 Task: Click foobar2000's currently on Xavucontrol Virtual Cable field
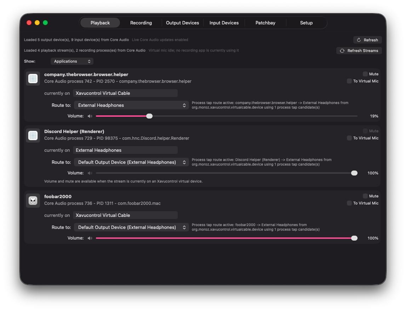[125, 215]
